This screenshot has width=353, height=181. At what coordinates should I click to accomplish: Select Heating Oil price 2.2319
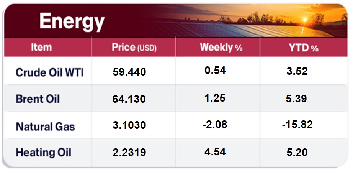pos(129,153)
